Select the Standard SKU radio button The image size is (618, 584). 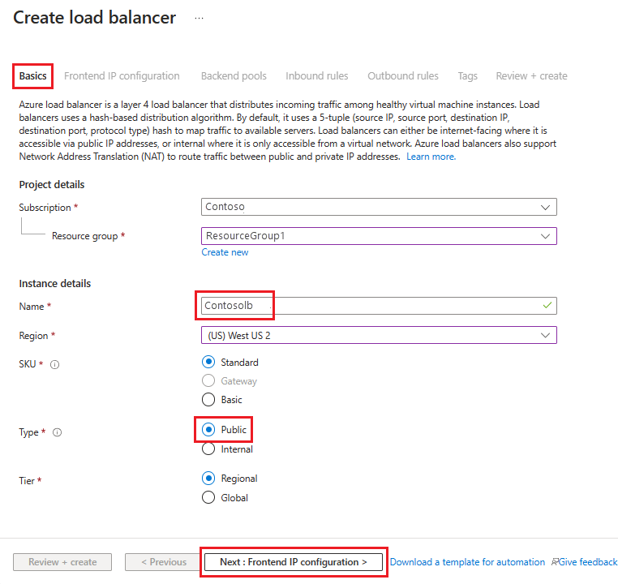208,362
